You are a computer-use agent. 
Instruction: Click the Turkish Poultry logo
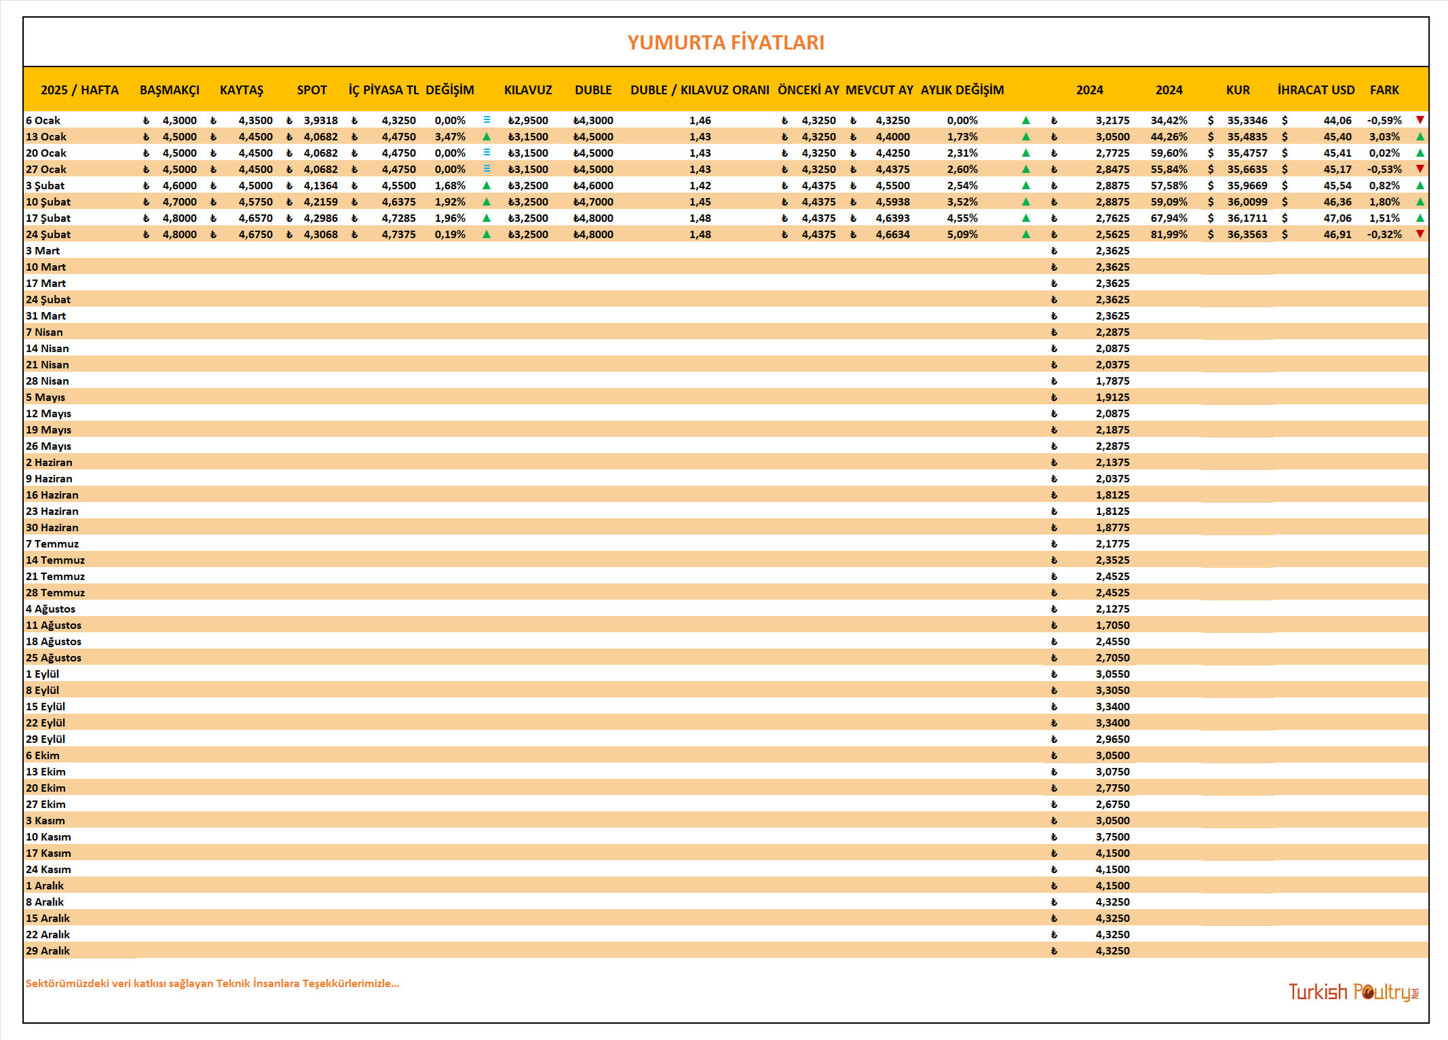click(1353, 992)
